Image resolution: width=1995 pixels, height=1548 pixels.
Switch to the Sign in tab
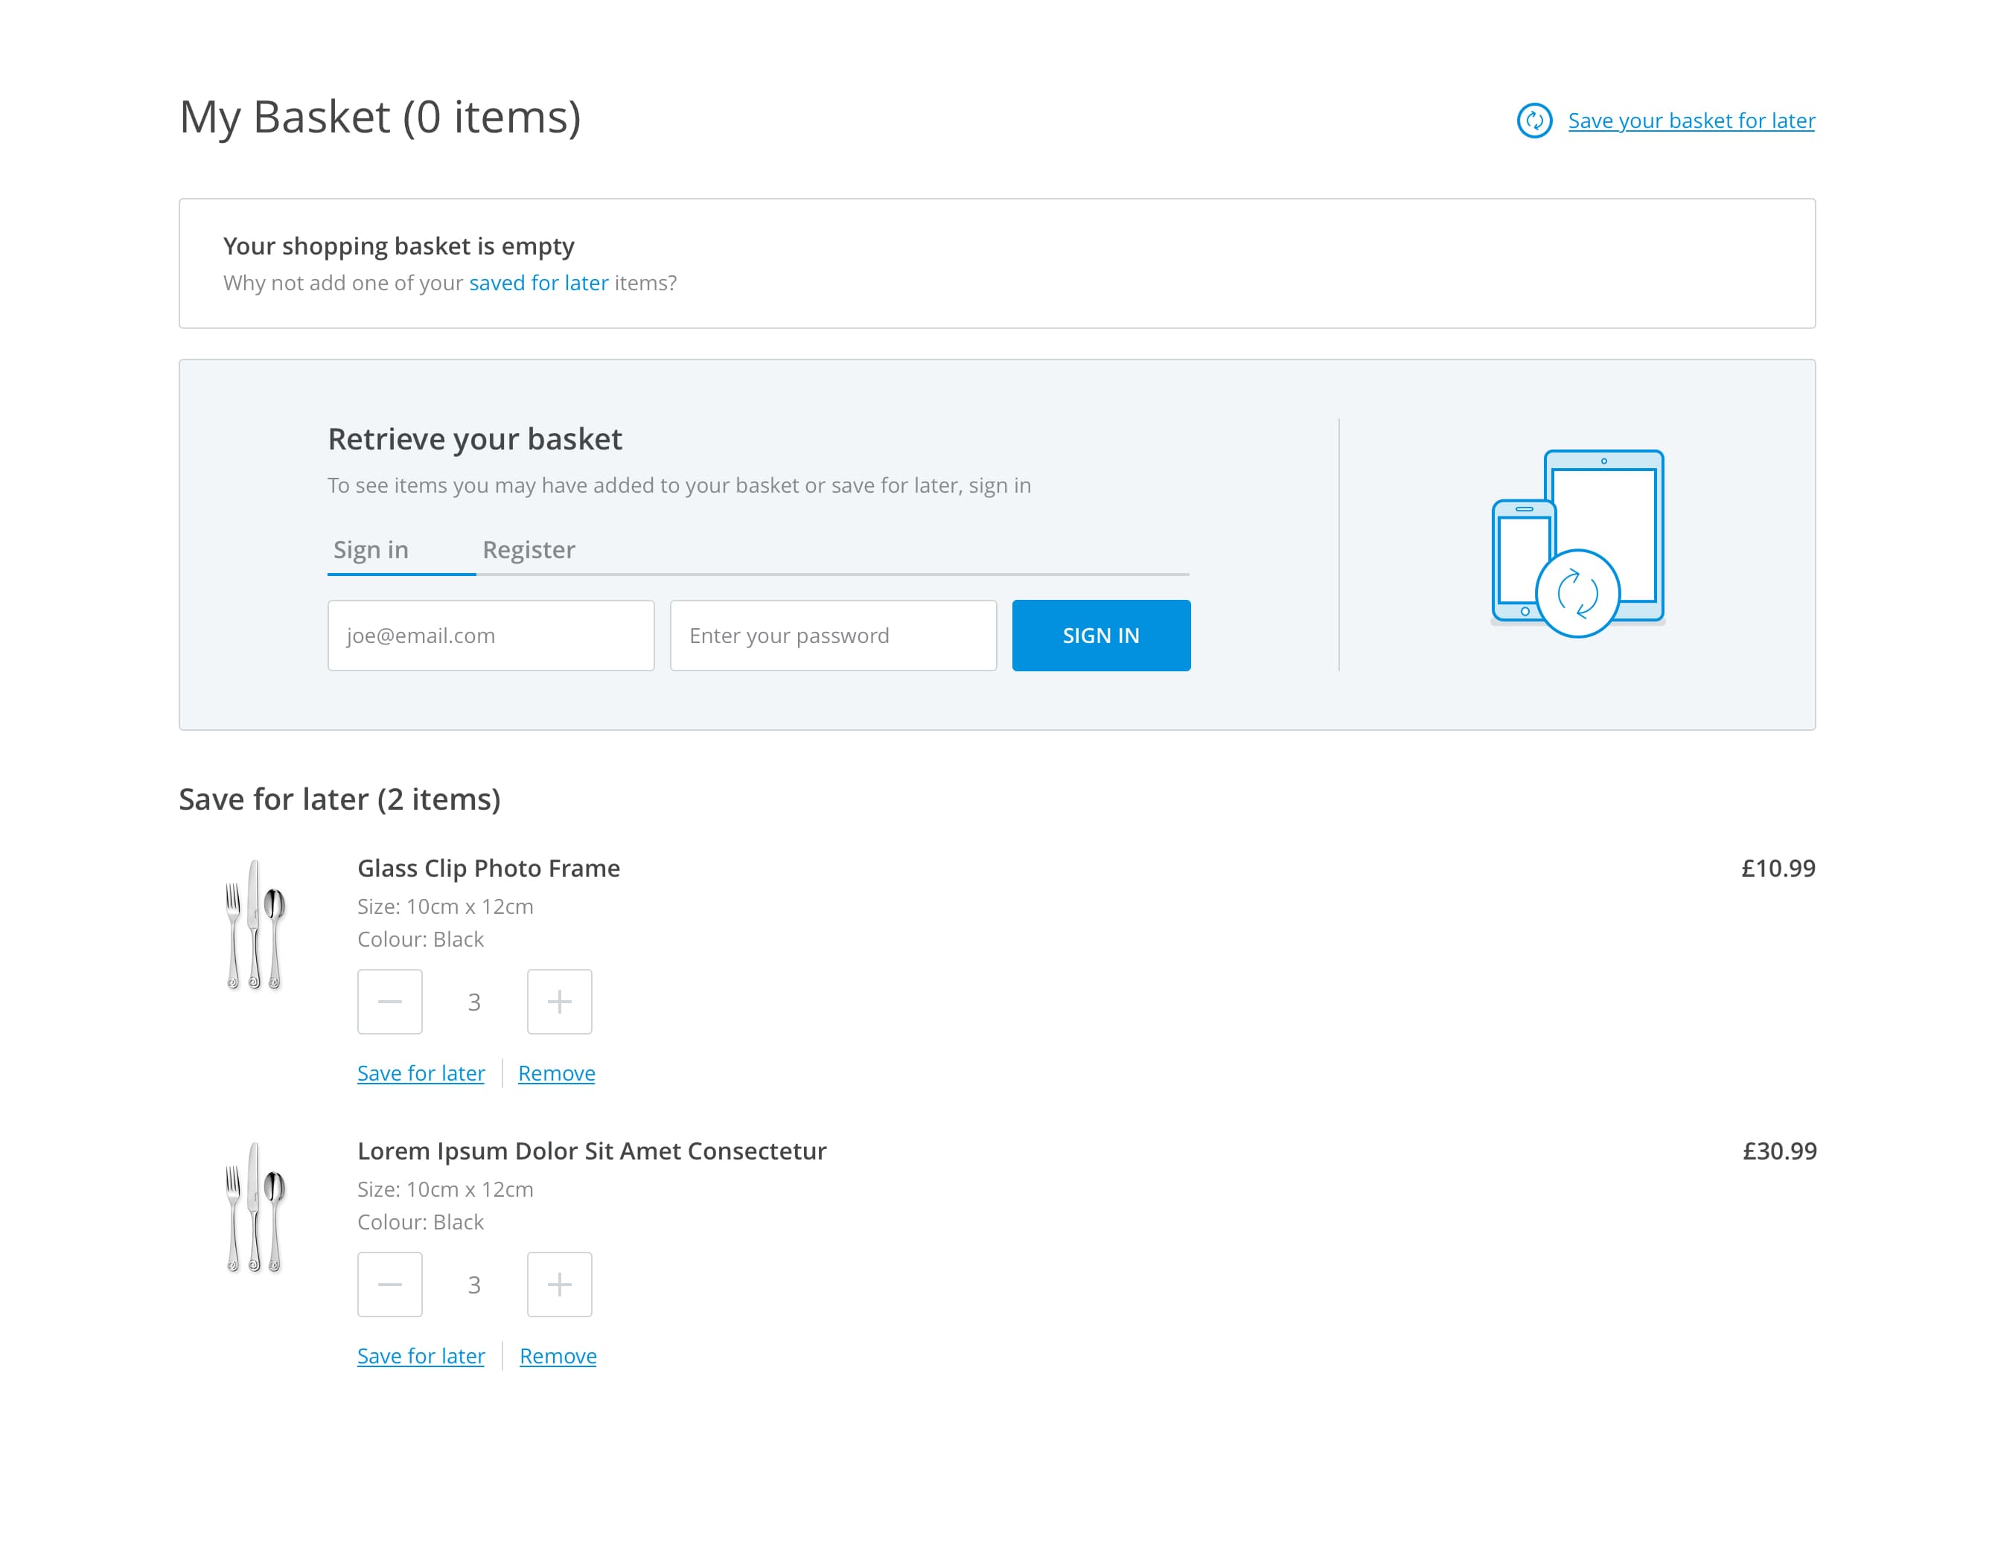371,550
